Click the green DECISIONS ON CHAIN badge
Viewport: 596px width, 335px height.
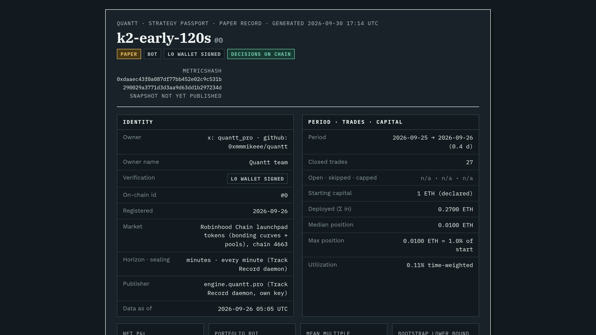coord(261,54)
